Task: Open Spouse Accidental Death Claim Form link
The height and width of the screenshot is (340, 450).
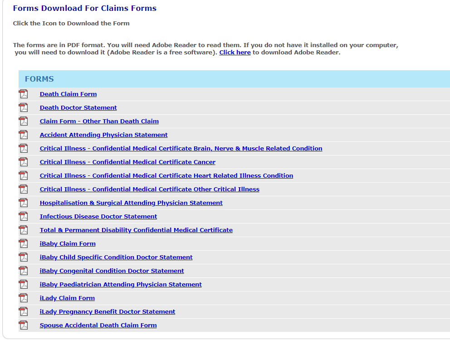Action: pyautogui.click(x=98, y=325)
